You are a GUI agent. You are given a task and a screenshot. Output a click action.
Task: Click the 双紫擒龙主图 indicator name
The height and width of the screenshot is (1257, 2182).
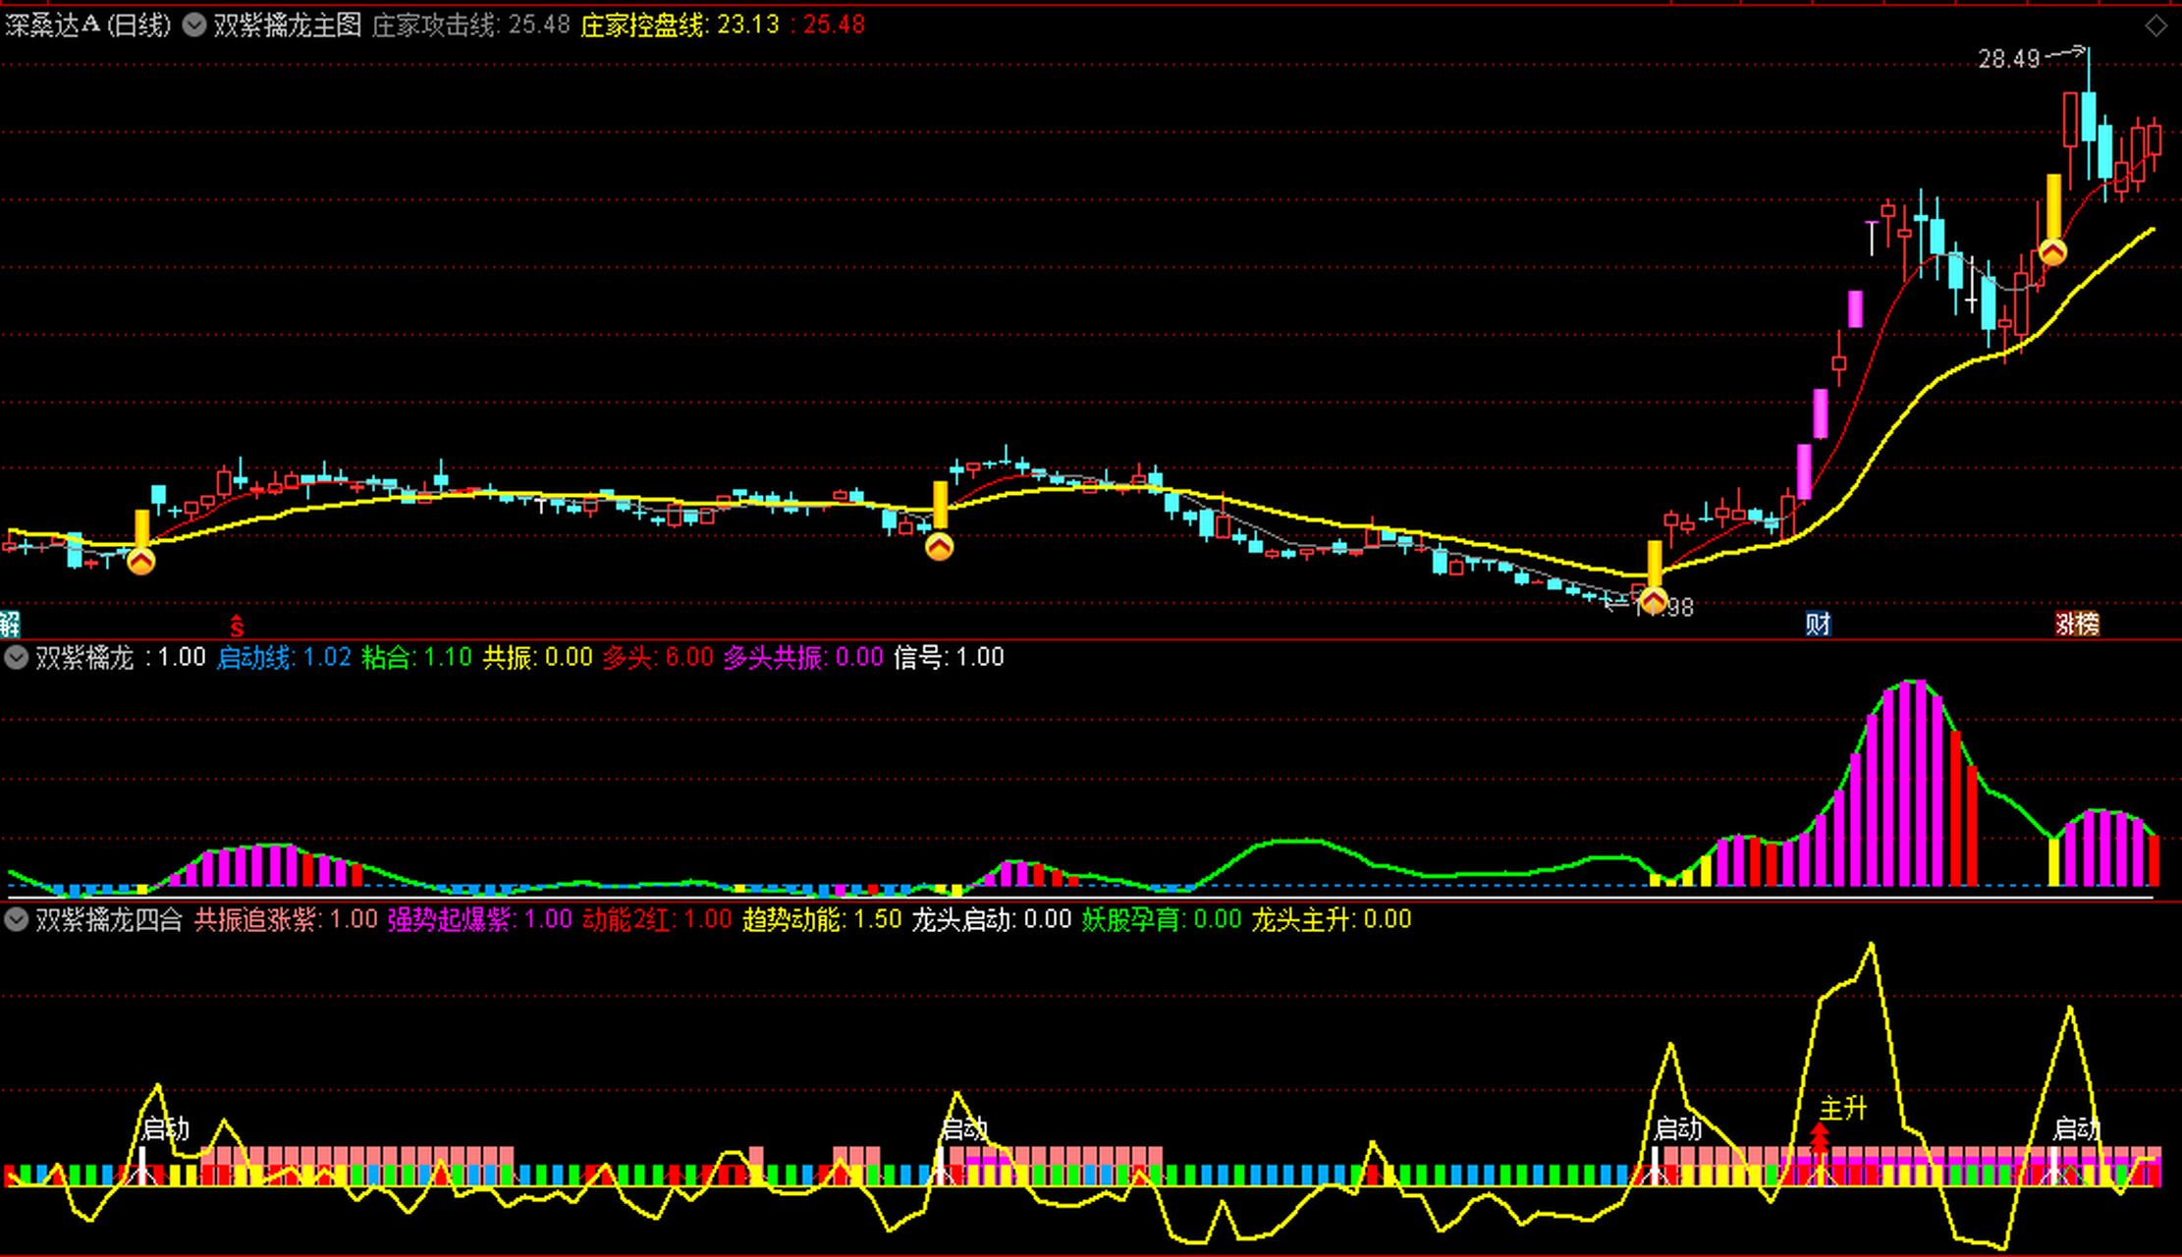click(288, 25)
